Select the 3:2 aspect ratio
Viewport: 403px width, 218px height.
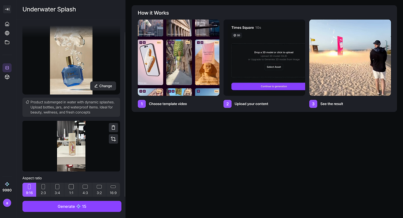(99, 190)
